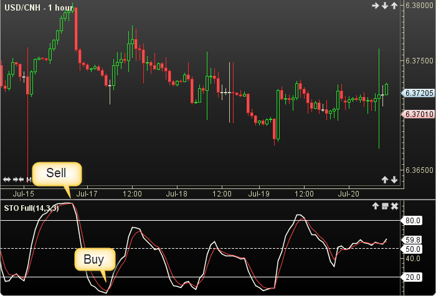Viewport: 436px width, 296px height.
Task: Click the up arrow above the Jul-20 time label
Action: 385,180
